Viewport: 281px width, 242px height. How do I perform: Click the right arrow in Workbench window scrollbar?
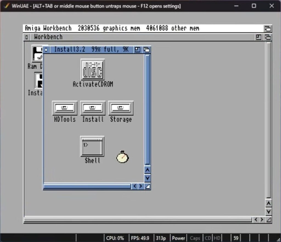pyautogui.click(x=262, y=220)
